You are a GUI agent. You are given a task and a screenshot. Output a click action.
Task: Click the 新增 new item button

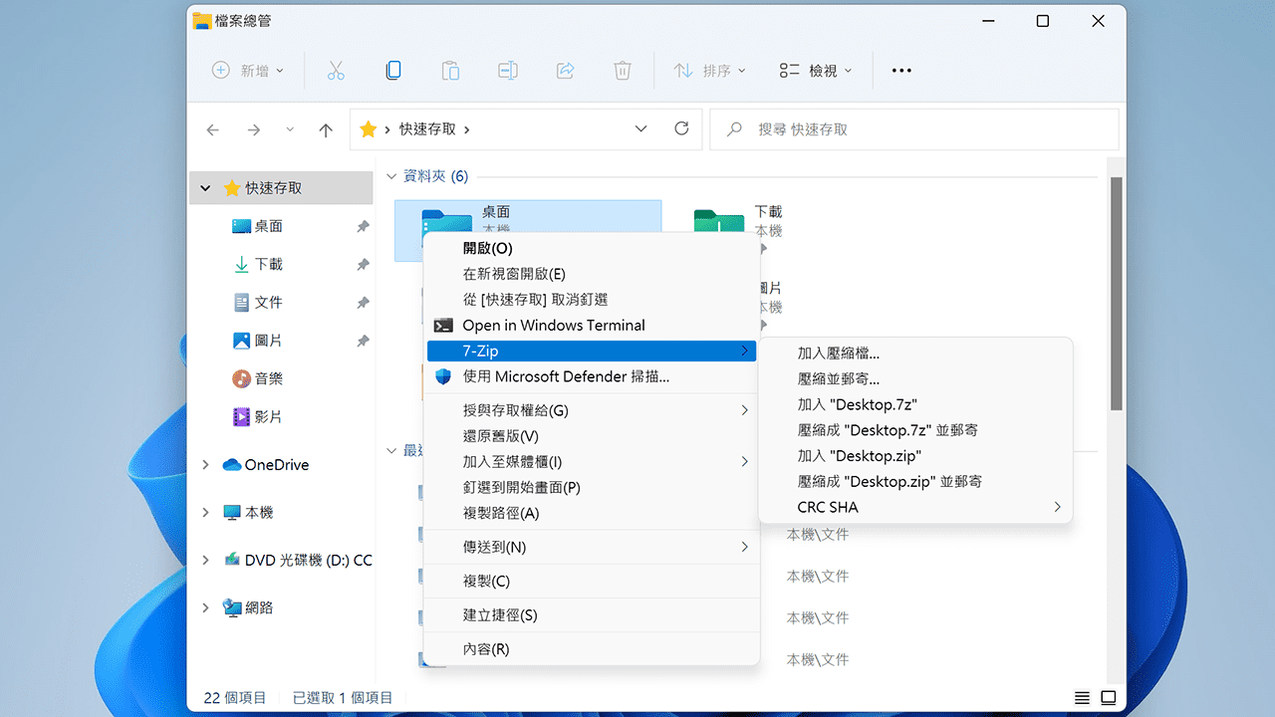tap(248, 71)
